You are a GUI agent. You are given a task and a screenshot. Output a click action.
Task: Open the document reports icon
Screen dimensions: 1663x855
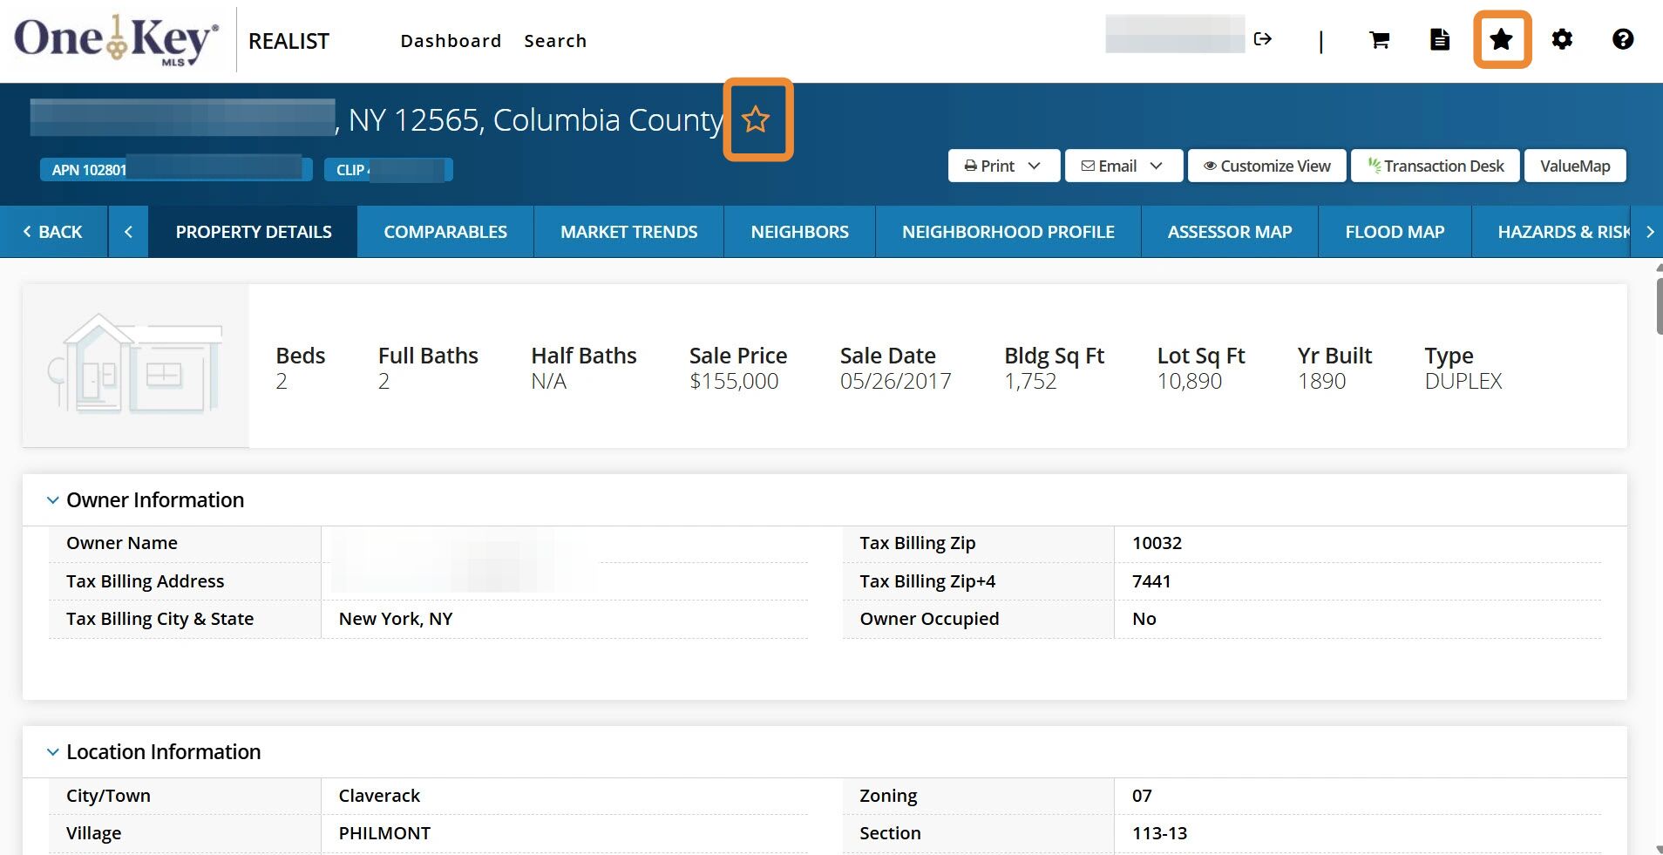[1440, 39]
